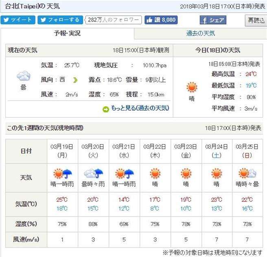Click the Twitter フォローする button

click(59, 20)
